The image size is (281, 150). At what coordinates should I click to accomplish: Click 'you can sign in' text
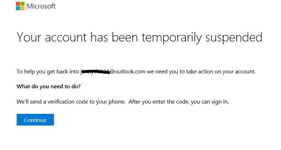209,102
